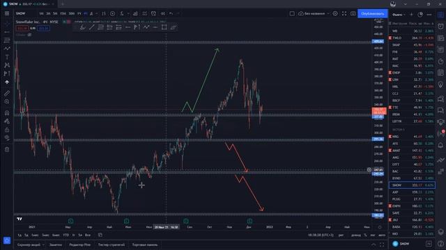The image size is (446, 250).
Task: Toggle hide all drawings eye icon
Action: click(x=7, y=137)
